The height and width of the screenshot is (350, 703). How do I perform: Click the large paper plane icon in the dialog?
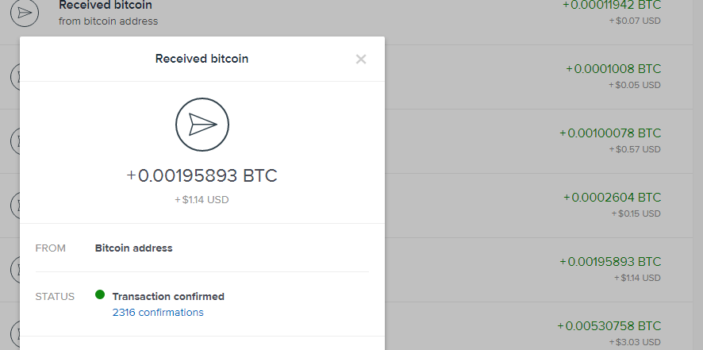pos(202,124)
